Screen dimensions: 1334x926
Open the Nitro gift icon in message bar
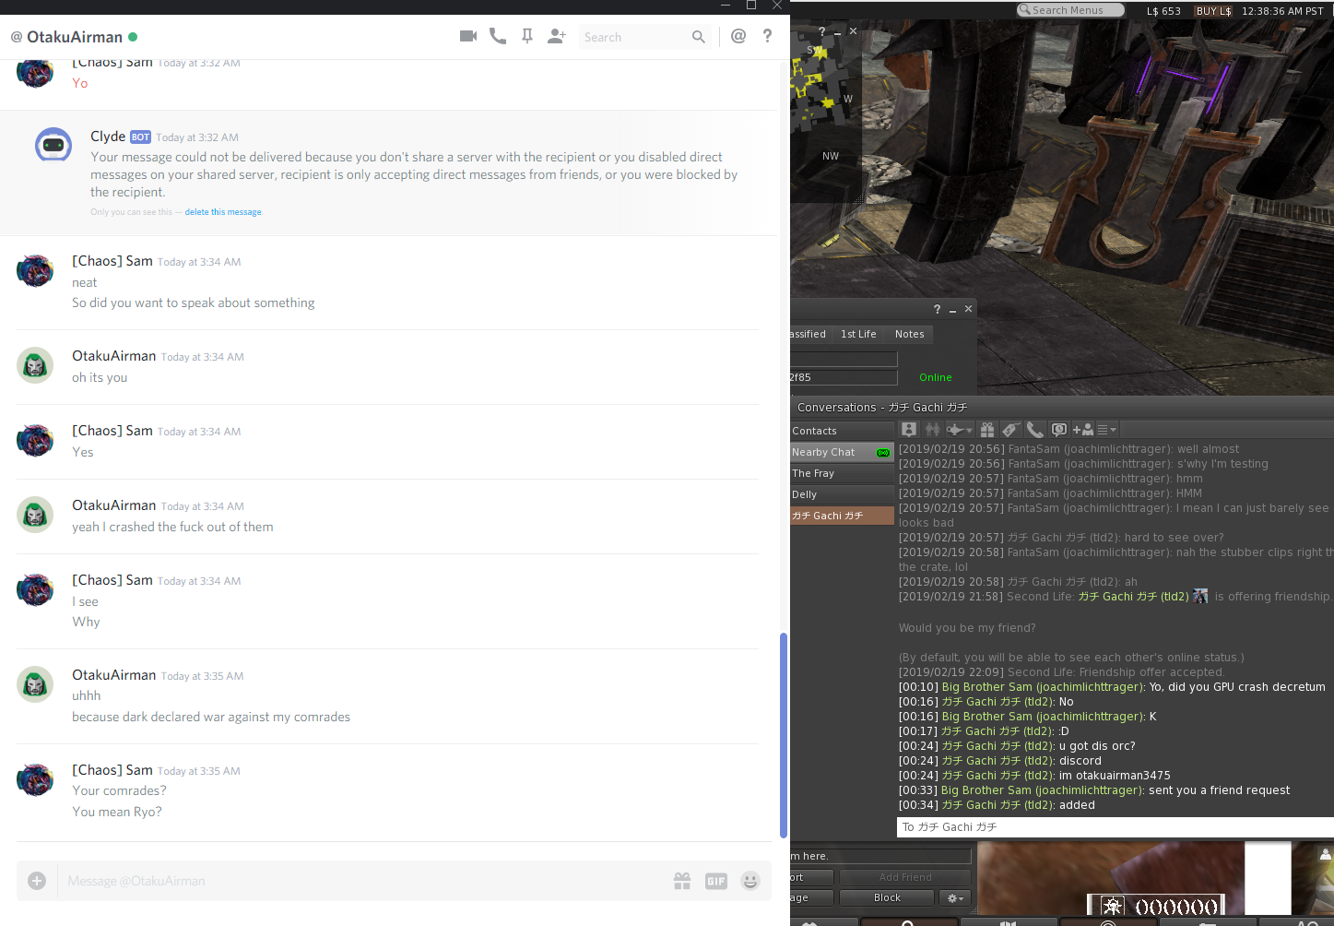click(x=682, y=881)
